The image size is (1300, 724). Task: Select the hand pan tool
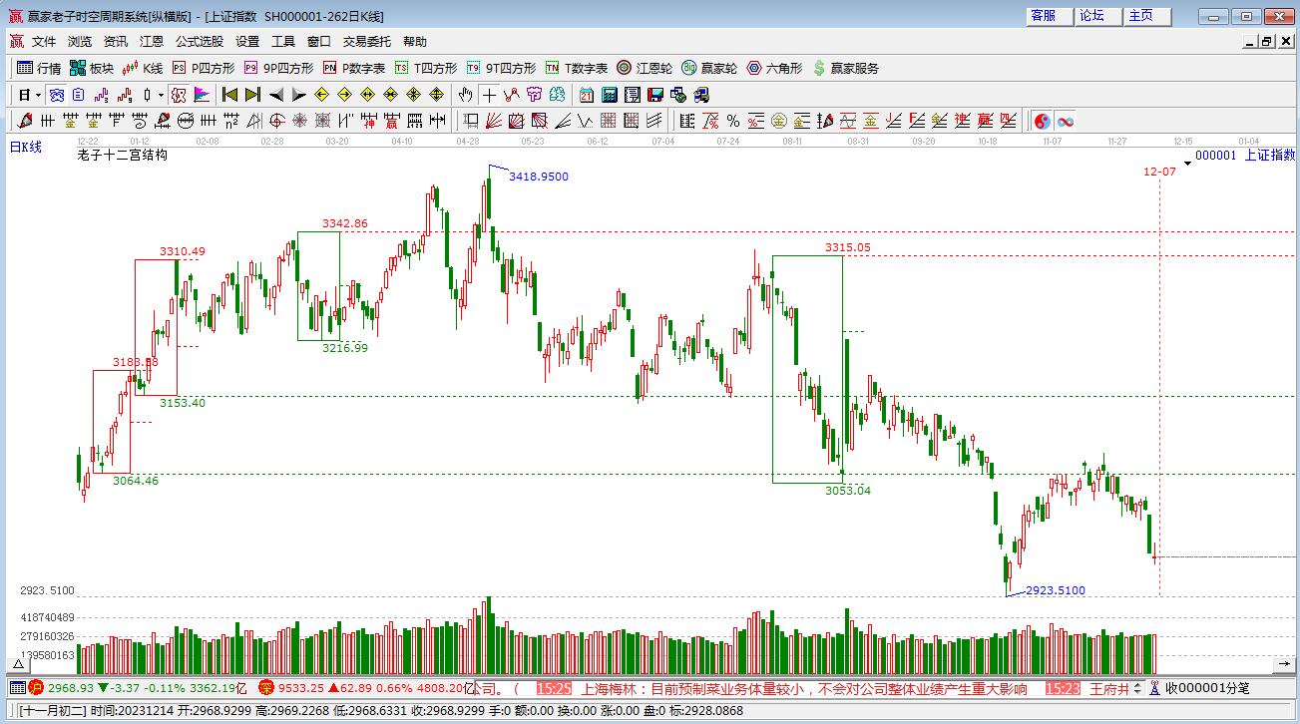465,95
